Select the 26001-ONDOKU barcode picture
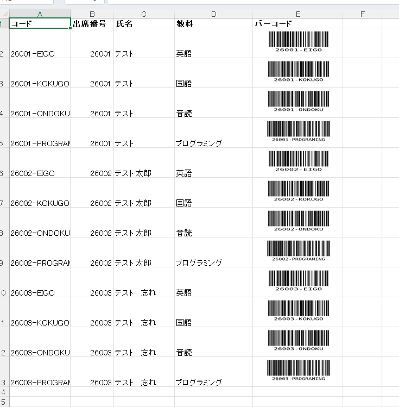 [299, 102]
